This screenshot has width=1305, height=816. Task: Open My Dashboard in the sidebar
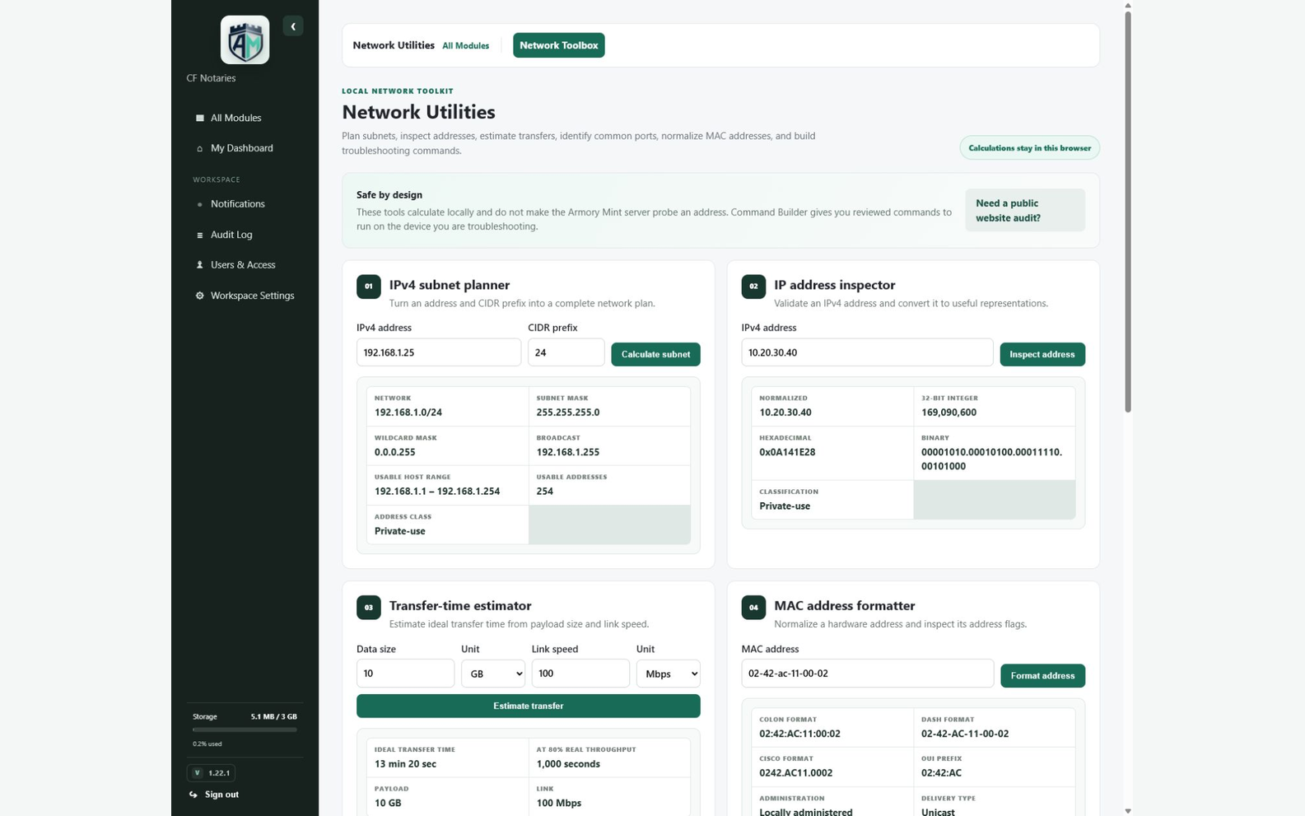(245, 148)
